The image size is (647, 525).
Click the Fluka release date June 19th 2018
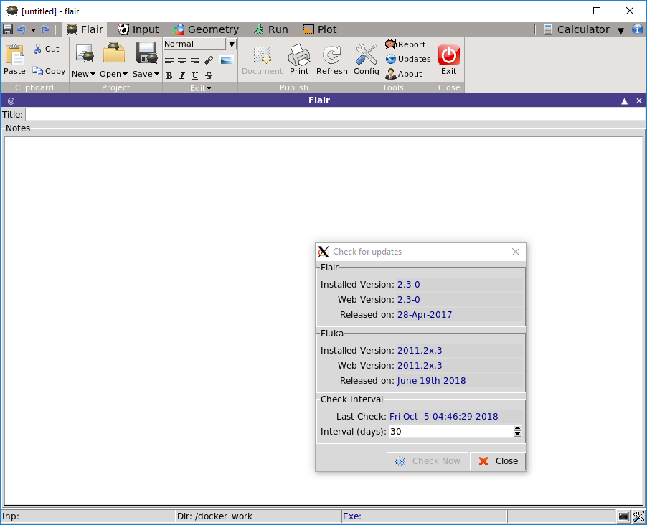[x=431, y=381]
